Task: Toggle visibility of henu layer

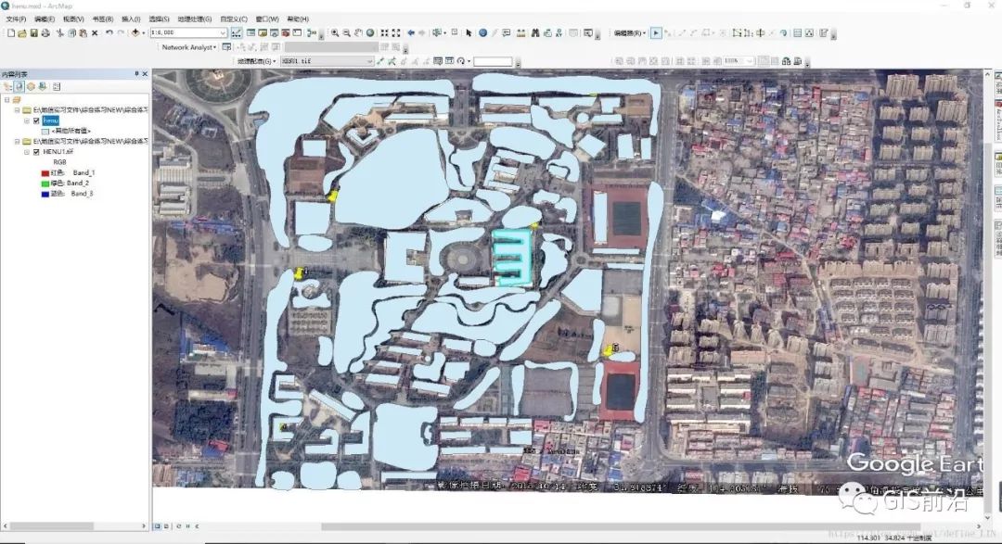Action: (x=36, y=120)
